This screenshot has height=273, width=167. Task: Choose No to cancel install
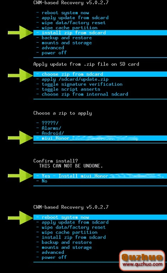tap(42, 181)
